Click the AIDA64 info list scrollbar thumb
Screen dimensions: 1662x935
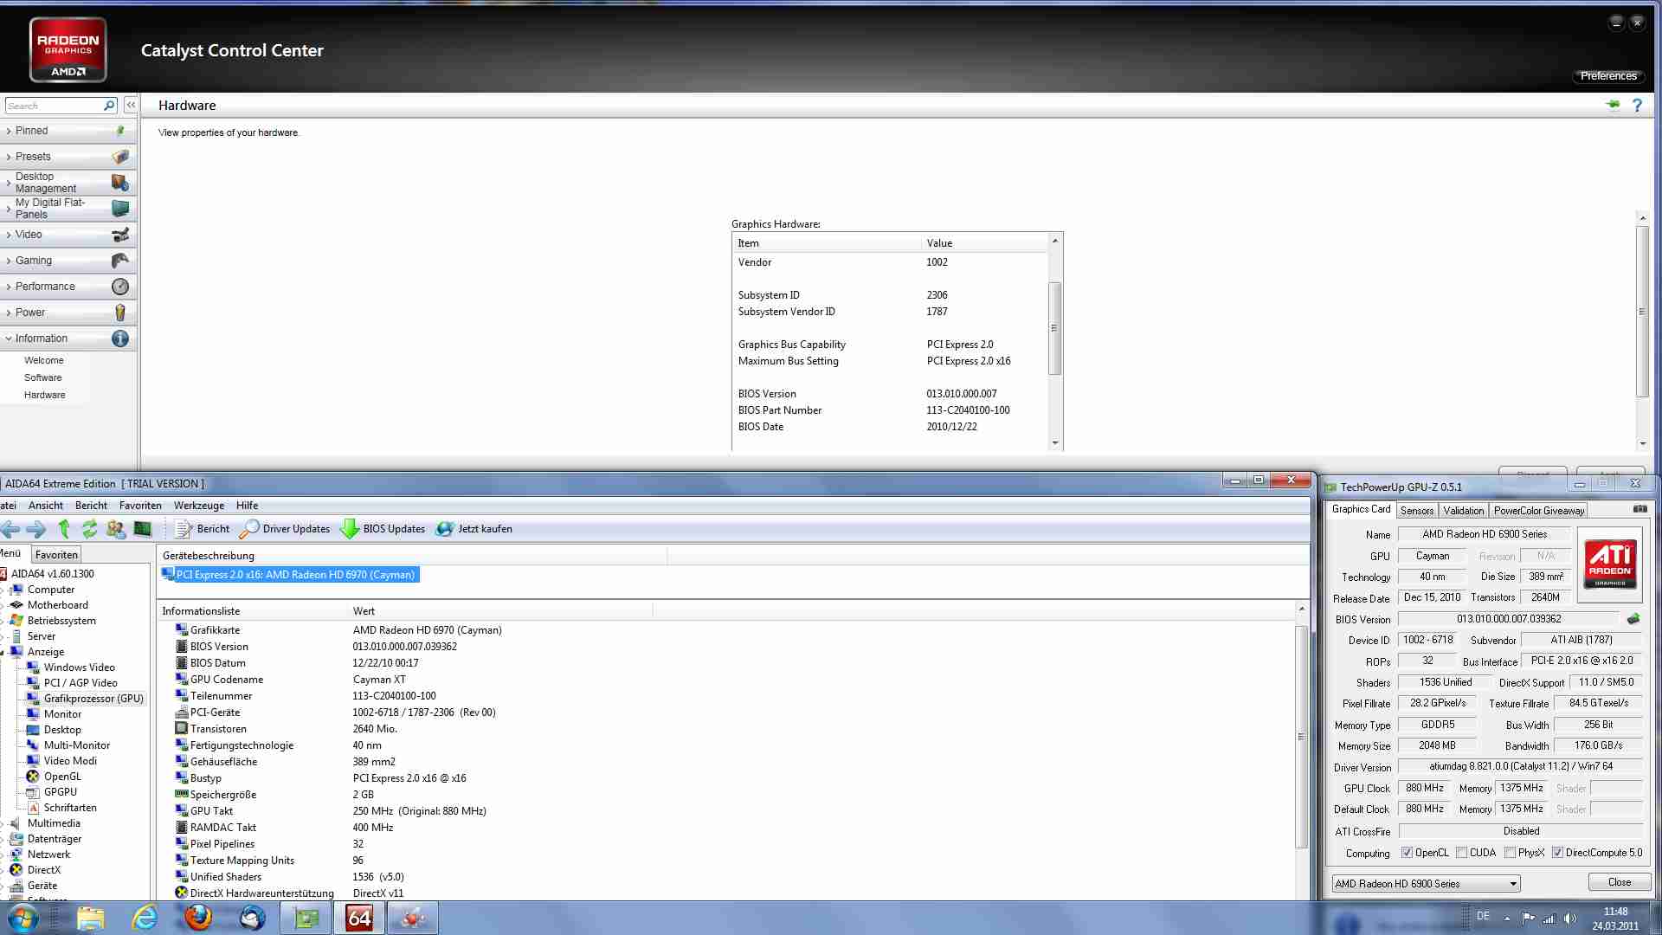point(1301,736)
